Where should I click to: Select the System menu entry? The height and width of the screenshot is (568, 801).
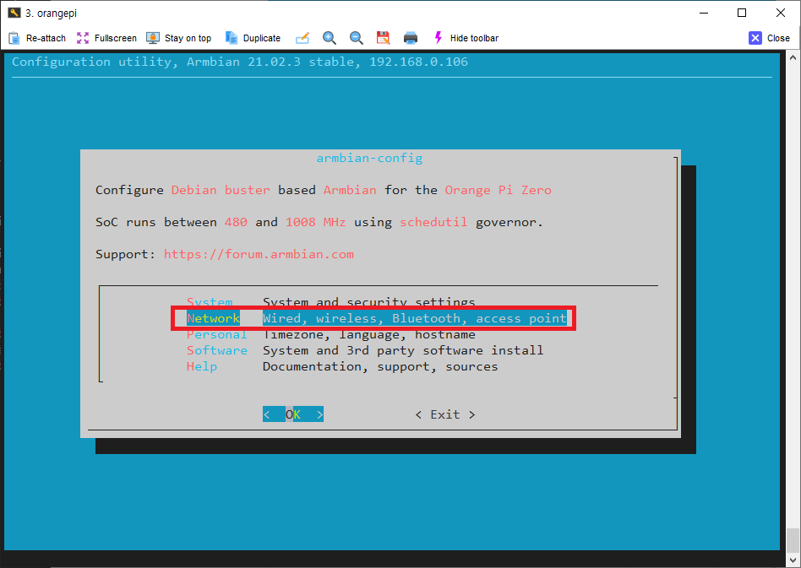210,301
